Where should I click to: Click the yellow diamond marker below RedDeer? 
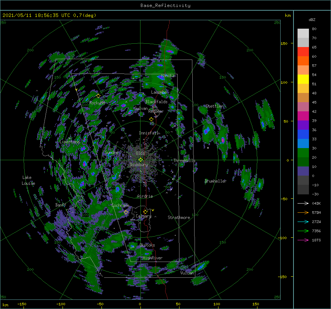tap(151, 119)
